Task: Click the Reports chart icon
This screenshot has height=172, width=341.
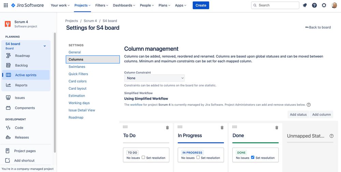Action: tap(8, 85)
